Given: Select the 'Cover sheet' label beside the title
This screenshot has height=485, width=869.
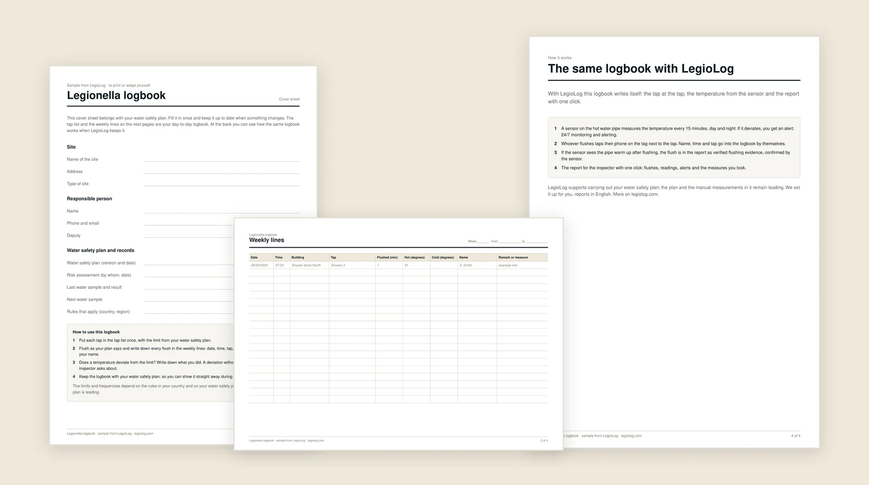Looking at the screenshot, I should tap(289, 99).
